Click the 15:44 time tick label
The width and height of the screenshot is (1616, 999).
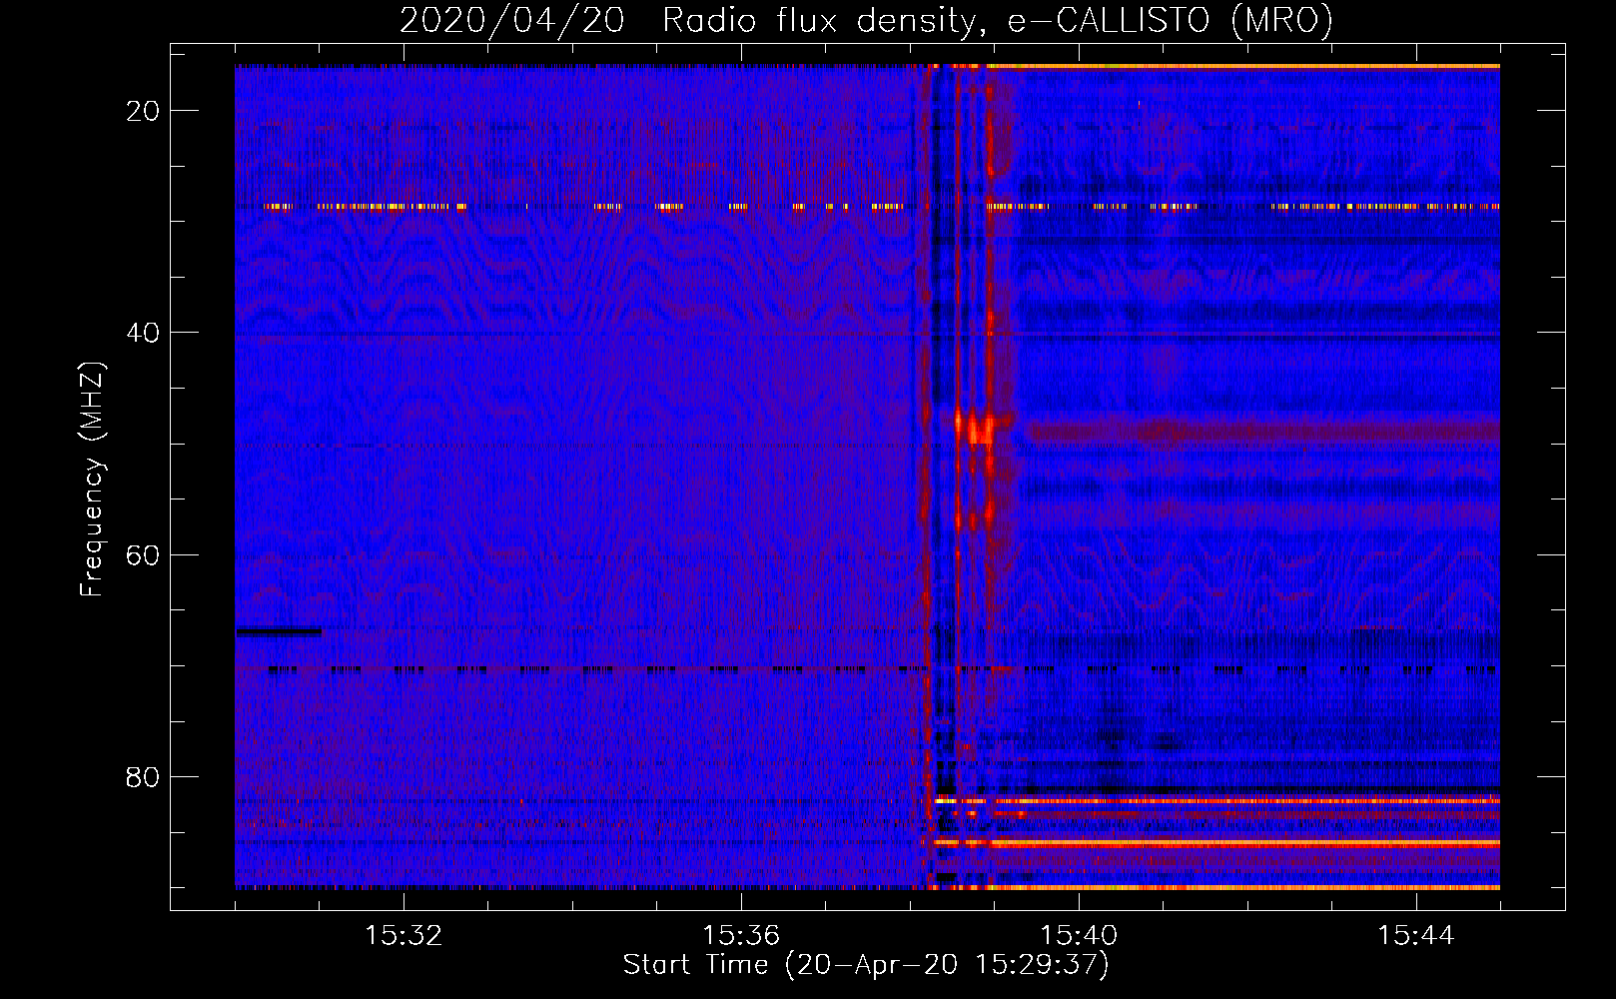click(1416, 936)
